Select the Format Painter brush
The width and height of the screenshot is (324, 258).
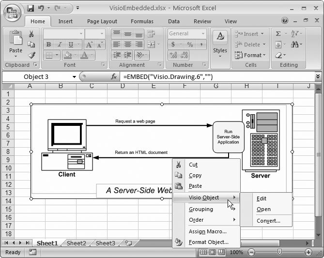tap(31, 55)
